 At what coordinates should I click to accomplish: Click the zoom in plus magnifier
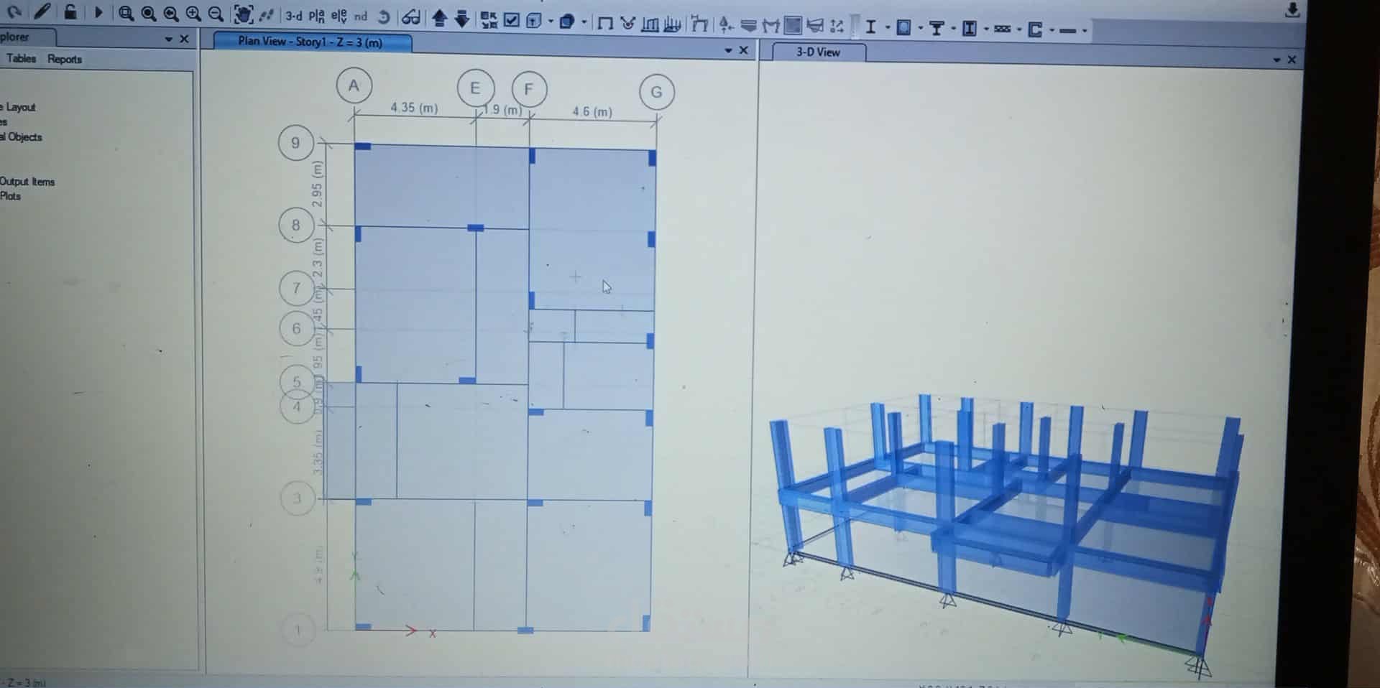click(193, 14)
